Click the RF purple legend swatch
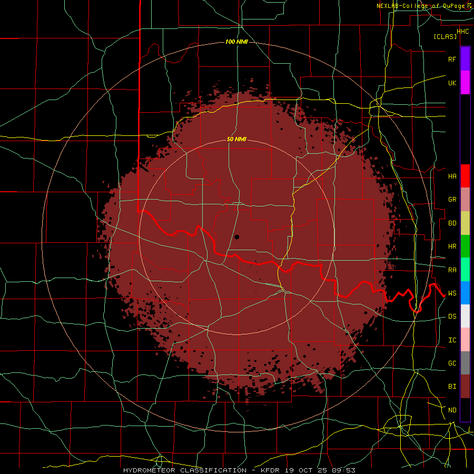Screen dimensions: 474x474 coord(465,58)
